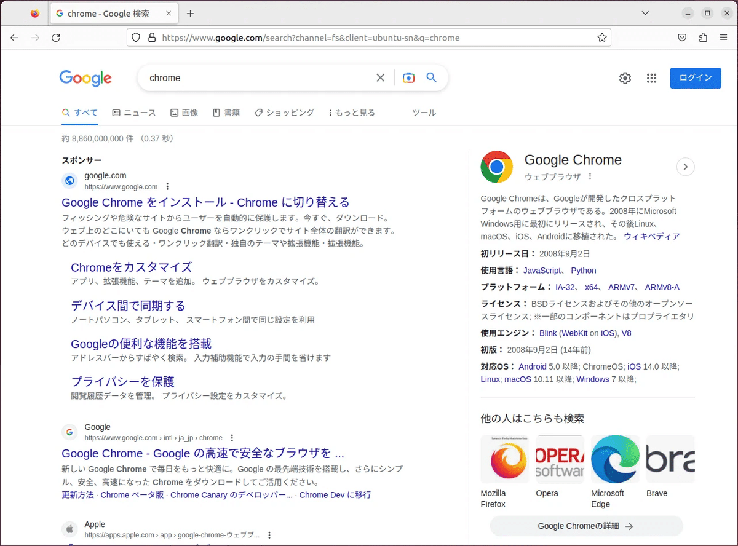Open the Chrome Canary のデベロッパー sitelink

click(231, 495)
